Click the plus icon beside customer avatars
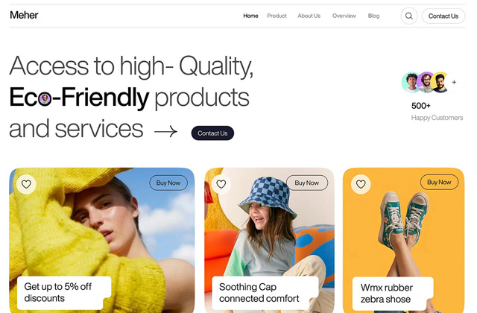The image size is (477, 313). coord(454,82)
